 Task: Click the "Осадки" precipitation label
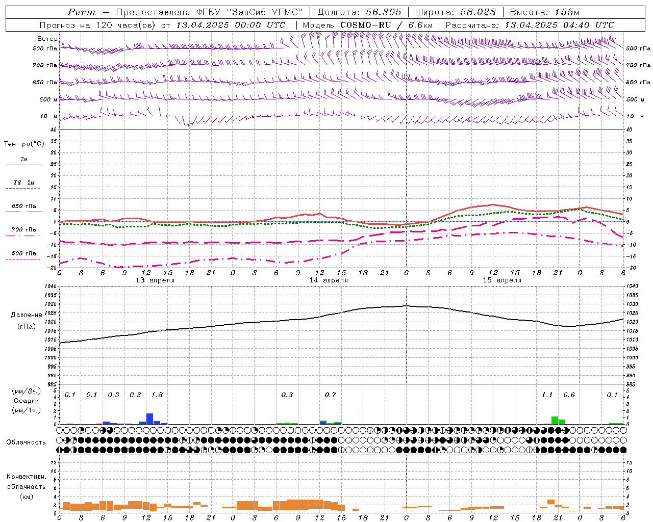click(x=27, y=401)
